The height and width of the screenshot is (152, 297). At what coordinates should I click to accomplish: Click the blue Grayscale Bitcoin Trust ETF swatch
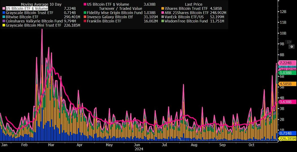(x=4, y=13)
